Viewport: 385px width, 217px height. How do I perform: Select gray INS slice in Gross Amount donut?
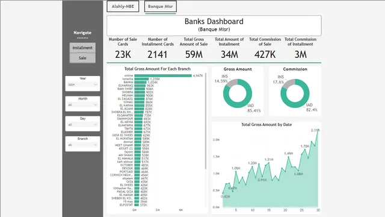coord(232,83)
